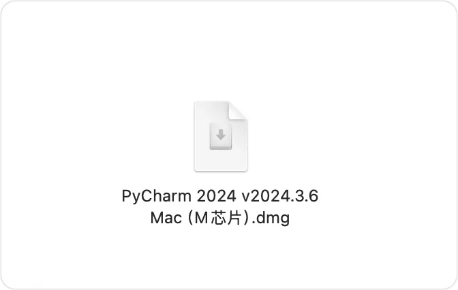Click the .dmg extension in the file name
Image resolution: width=458 pixels, height=290 pixels.
(271, 219)
